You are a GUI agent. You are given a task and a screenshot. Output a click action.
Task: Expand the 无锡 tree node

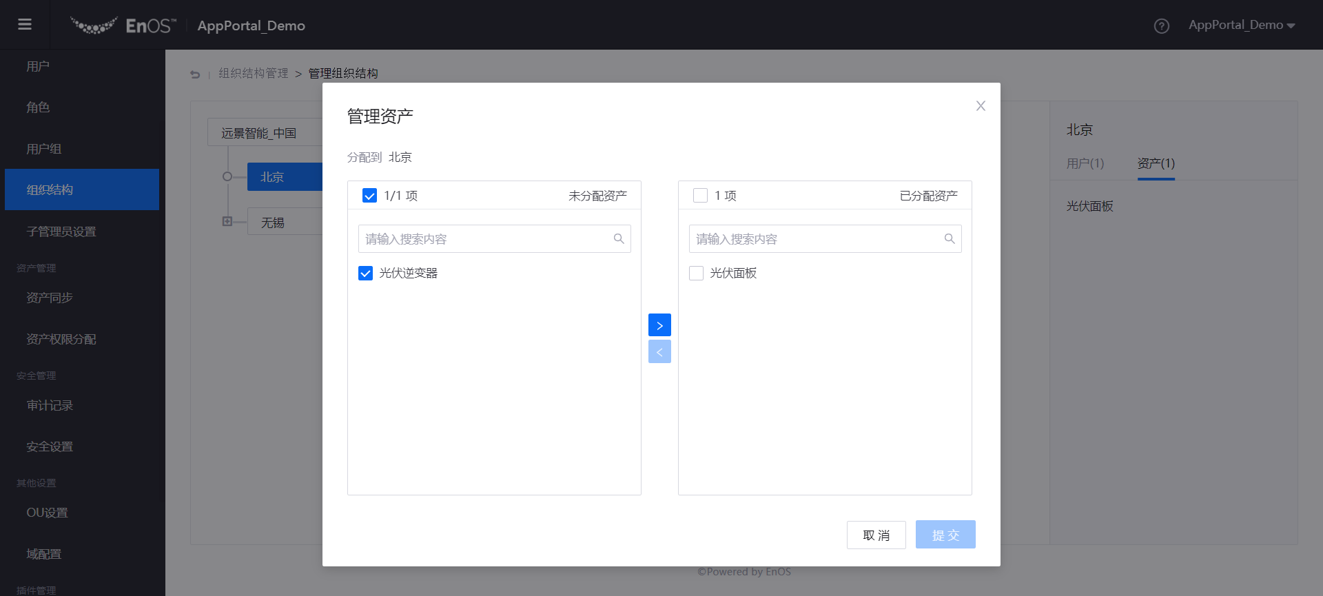click(x=227, y=222)
